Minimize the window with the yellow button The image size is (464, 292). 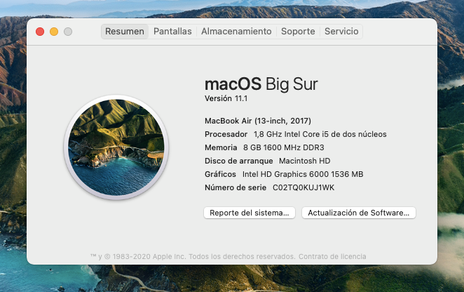coord(54,32)
